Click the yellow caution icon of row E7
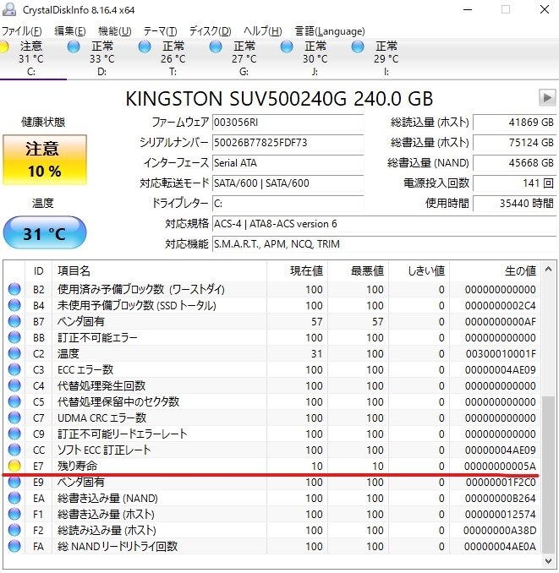The width and height of the screenshot is (559, 573). tap(14, 466)
